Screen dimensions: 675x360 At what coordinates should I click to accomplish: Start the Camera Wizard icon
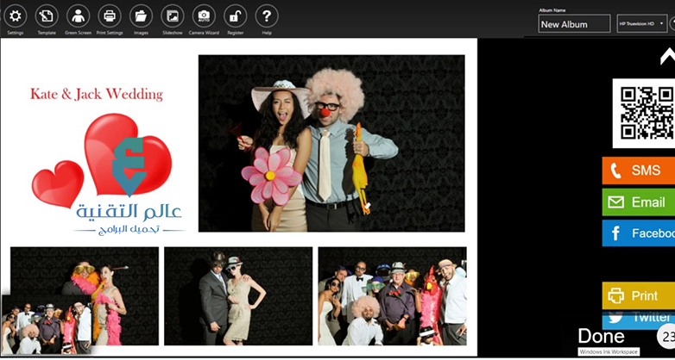pyautogui.click(x=204, y=16)
